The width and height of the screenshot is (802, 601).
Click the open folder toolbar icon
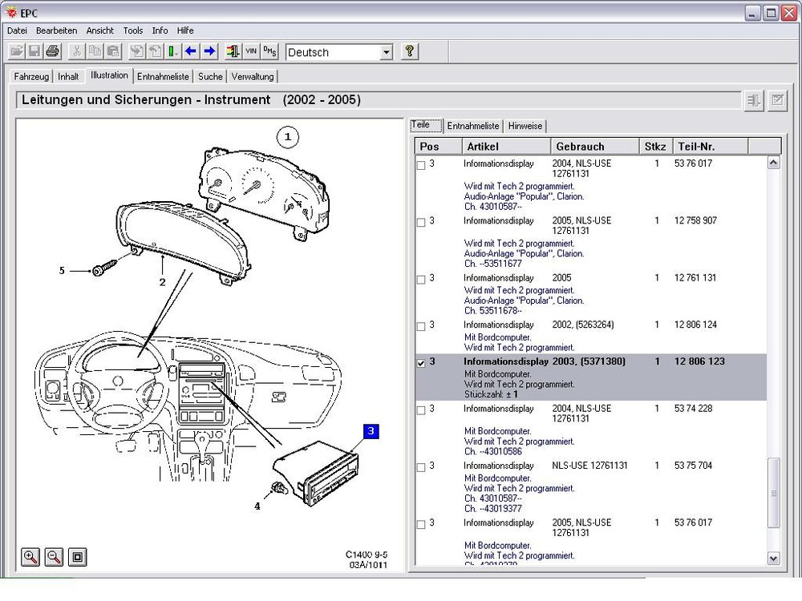pos(16,51)
